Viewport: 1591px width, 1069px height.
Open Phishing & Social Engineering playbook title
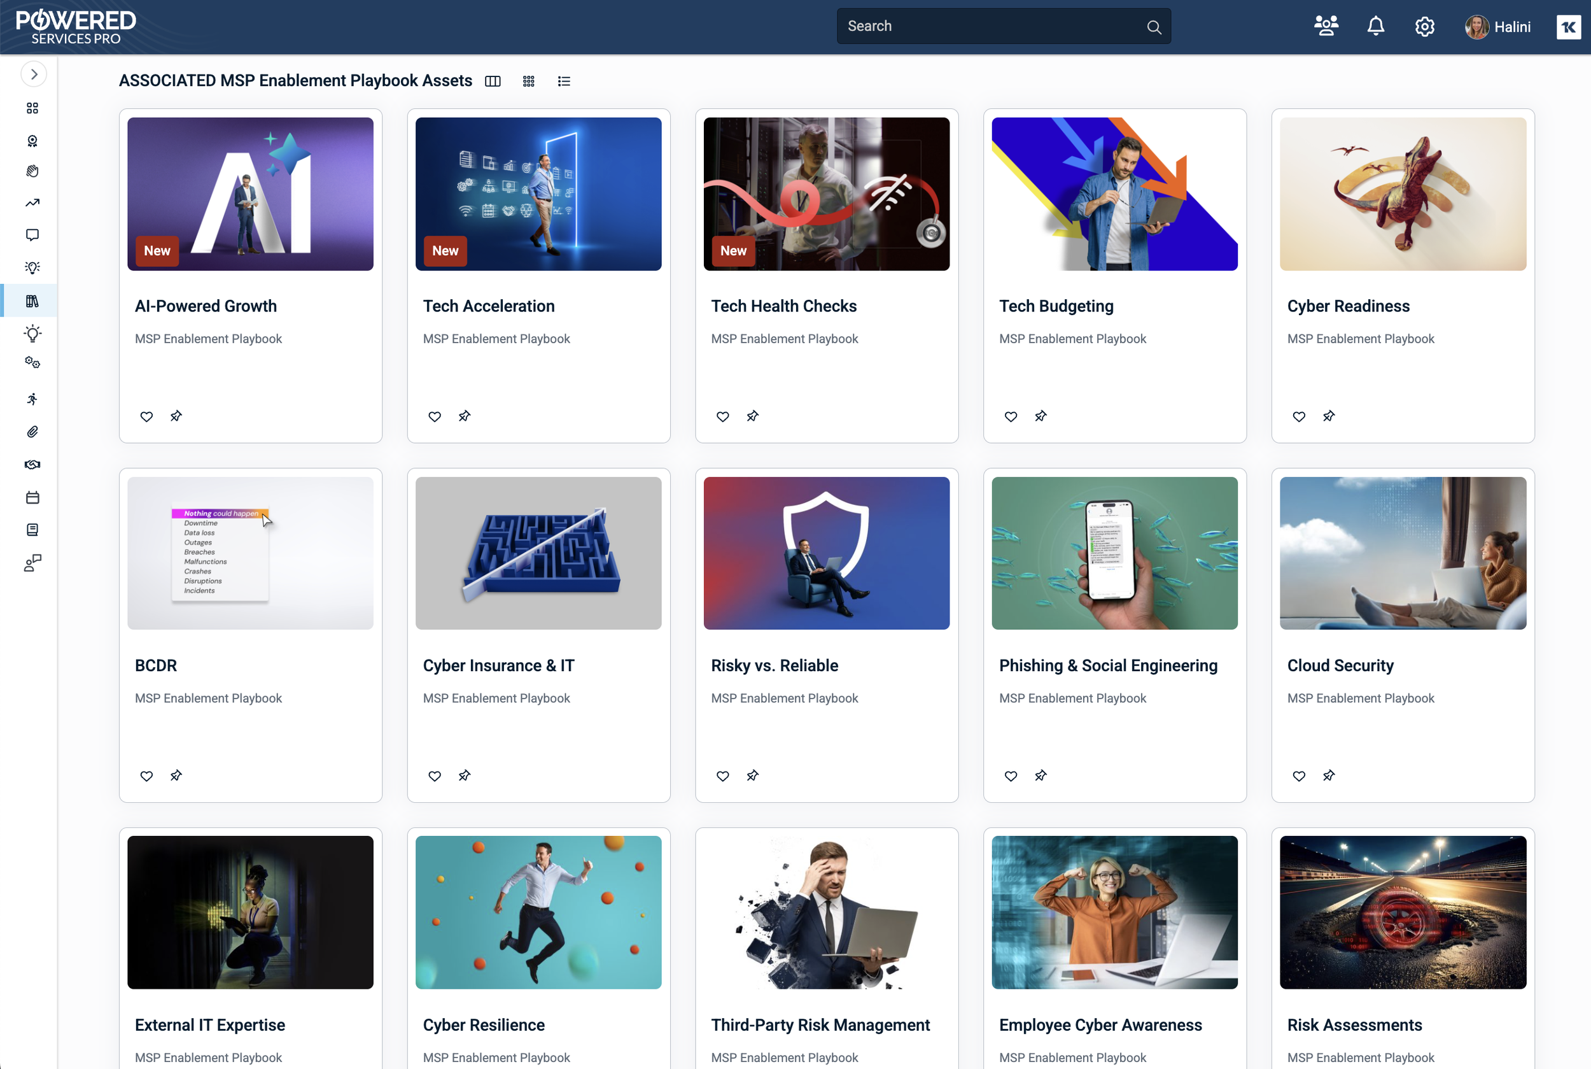click(1108, 665)
